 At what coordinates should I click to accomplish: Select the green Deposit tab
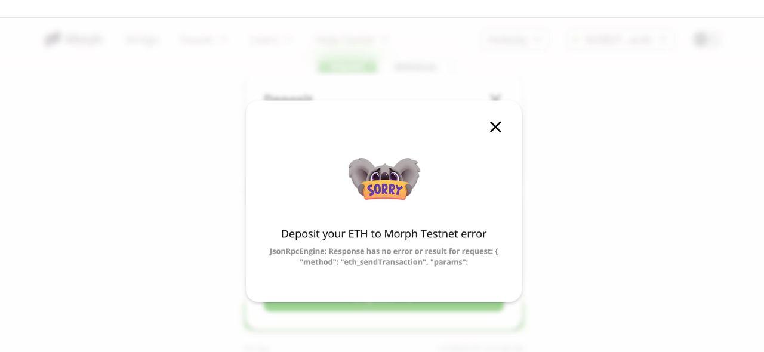347,66
